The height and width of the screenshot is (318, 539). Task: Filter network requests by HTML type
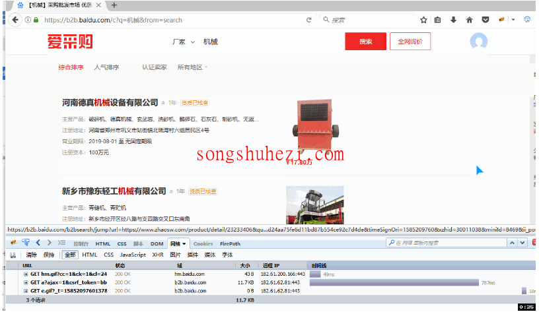90,255
